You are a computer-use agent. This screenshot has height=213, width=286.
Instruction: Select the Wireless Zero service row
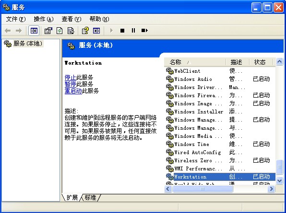tap(220, 160)
